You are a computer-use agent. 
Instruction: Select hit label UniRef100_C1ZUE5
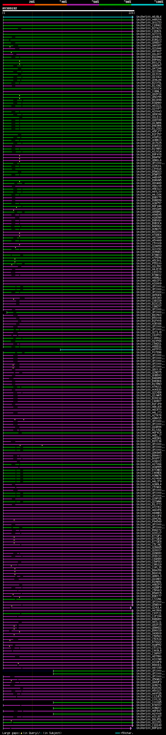[149, 696]
